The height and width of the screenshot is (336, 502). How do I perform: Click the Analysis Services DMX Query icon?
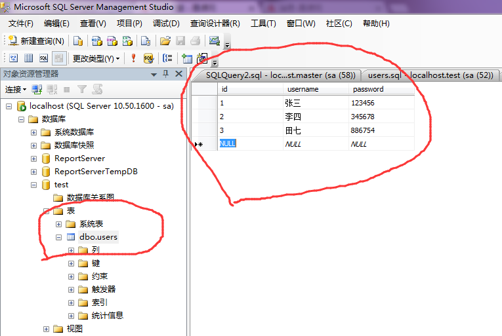pyautogui.click(x=112, y=41)
